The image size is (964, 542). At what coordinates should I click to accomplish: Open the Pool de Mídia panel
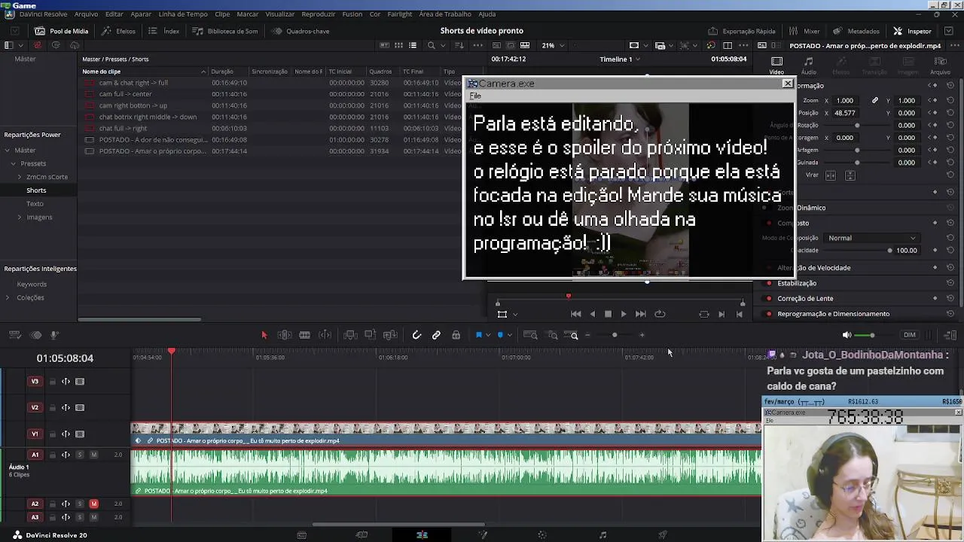[62, 31]
